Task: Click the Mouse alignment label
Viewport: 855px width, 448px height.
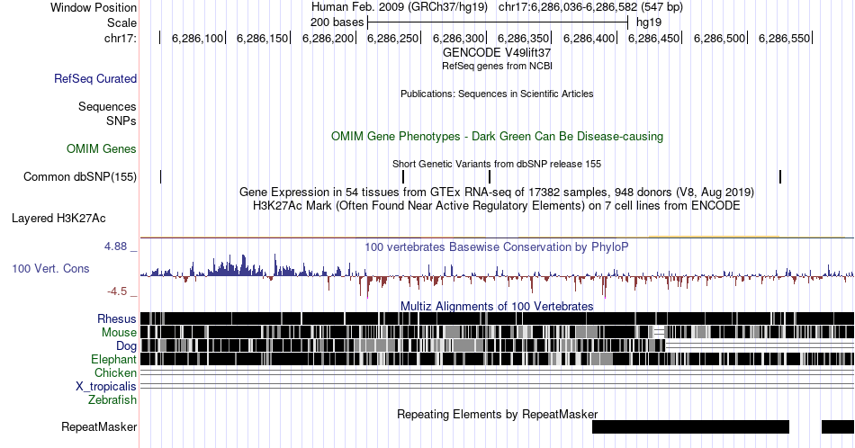Action: tap(119, 333)
